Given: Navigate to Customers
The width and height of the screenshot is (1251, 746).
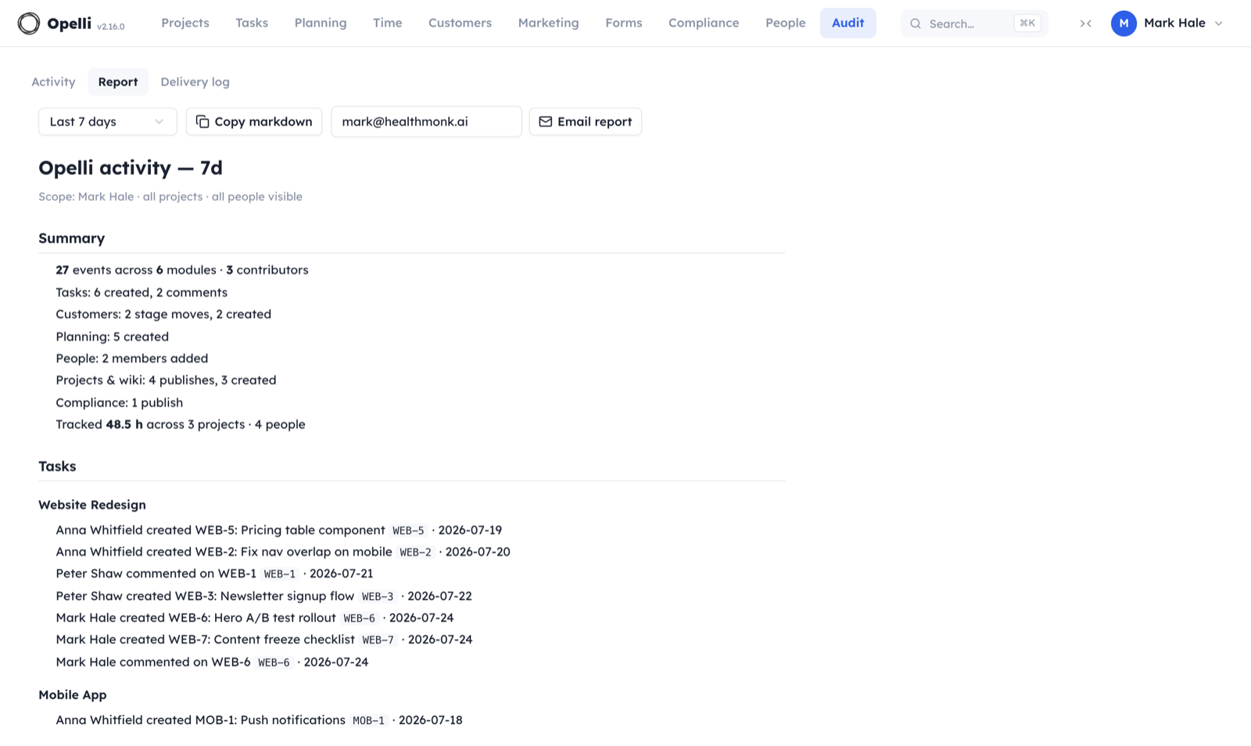Looking at the screenshot, I should [460, 23].
